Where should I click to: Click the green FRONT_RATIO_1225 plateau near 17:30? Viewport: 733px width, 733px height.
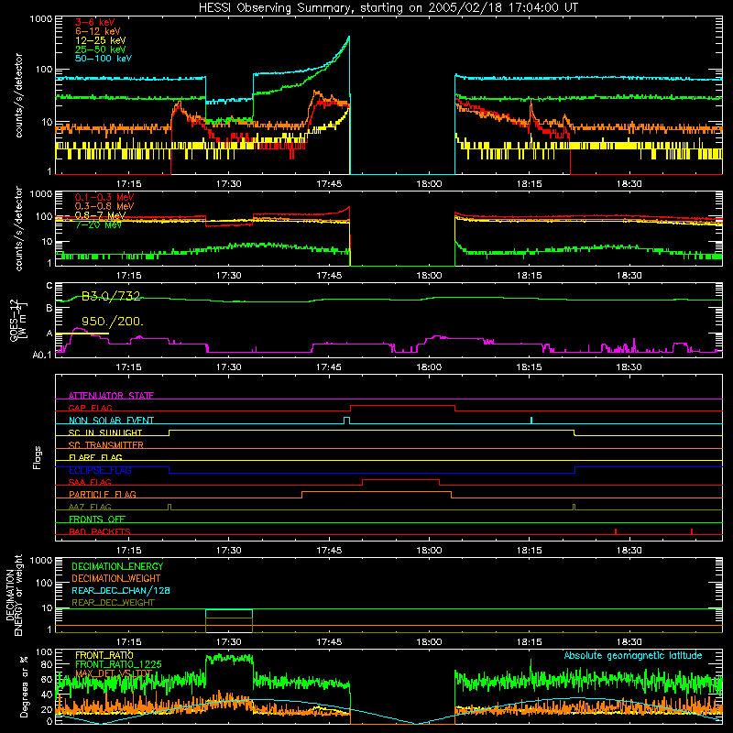[x=229, y=659]
